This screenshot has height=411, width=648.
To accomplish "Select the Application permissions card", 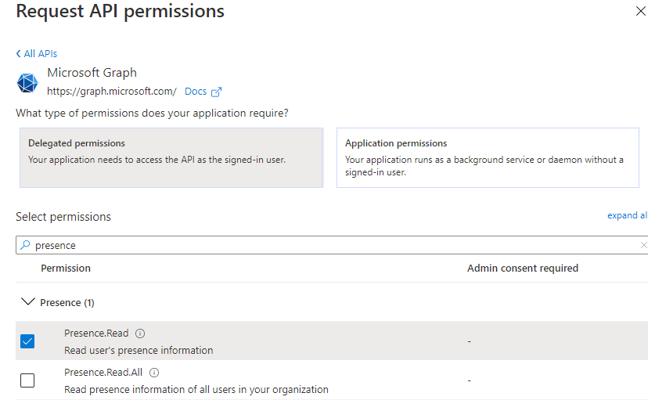I will coord(488,157).
